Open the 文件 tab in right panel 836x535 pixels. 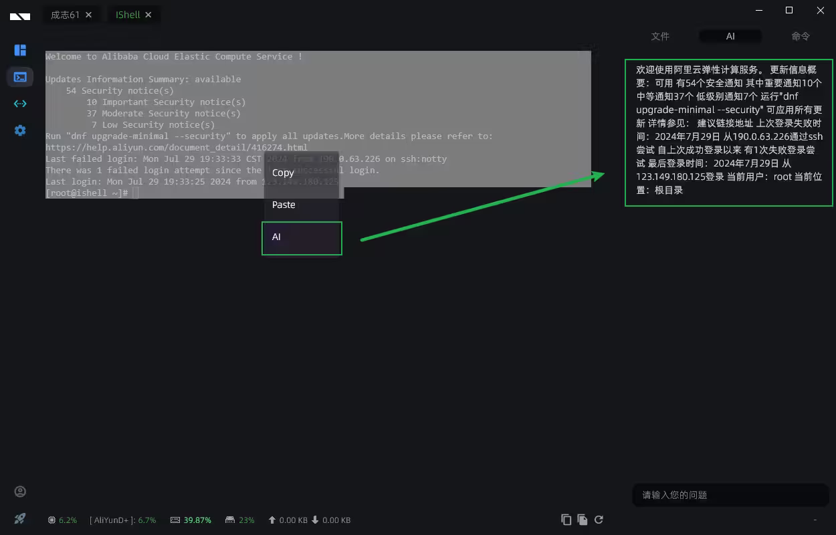click(x=660, y=36)
